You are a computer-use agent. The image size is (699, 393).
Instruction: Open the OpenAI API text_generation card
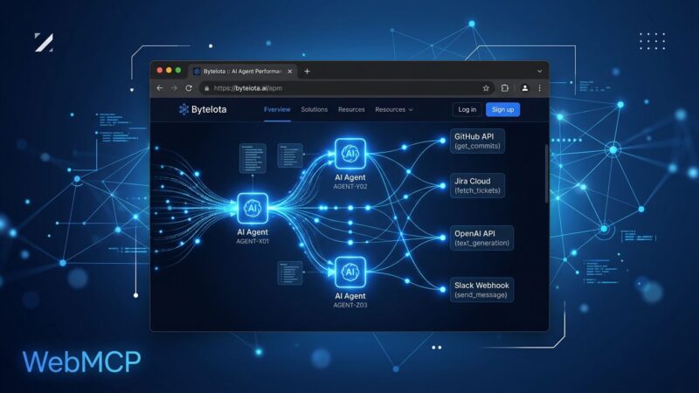481,238
